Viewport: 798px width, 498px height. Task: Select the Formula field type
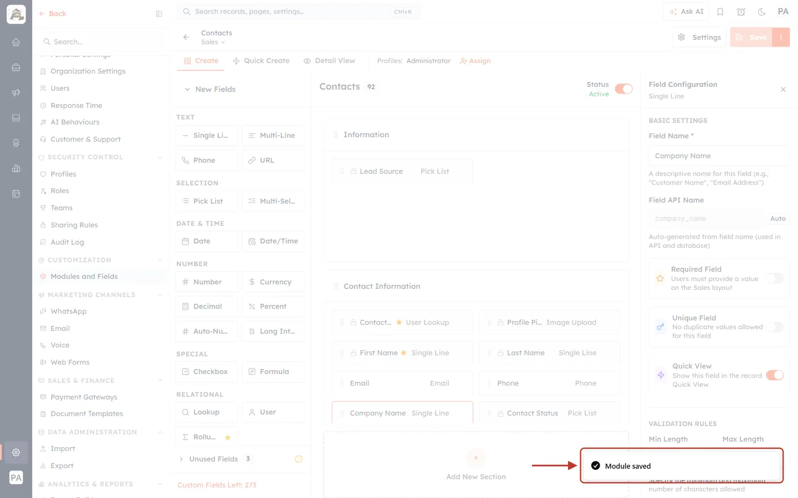tap(273, 372)
